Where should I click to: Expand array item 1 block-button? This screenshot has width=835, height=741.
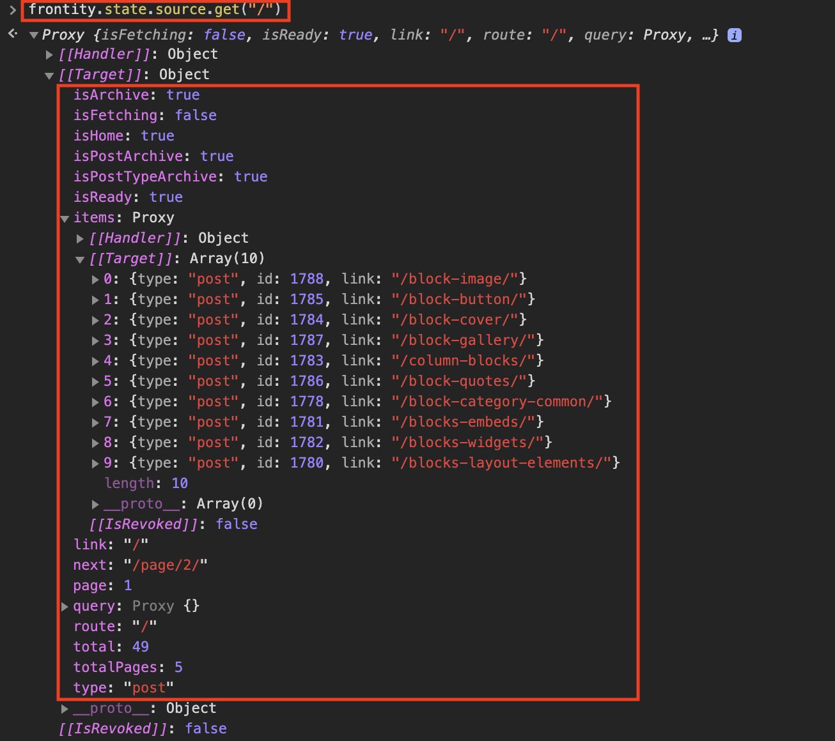[95, 300]
